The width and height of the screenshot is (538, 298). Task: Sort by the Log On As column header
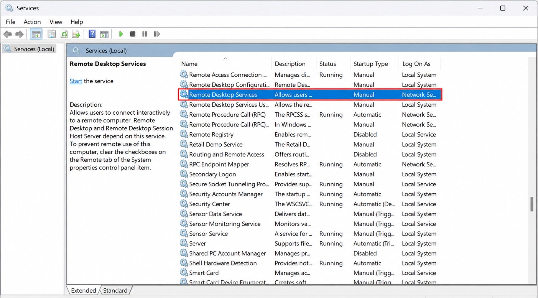click(420, 64)
